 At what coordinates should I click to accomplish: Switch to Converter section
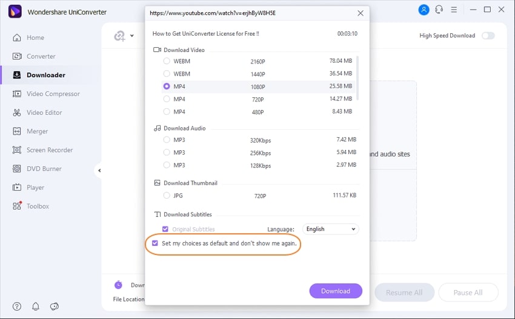41,56
